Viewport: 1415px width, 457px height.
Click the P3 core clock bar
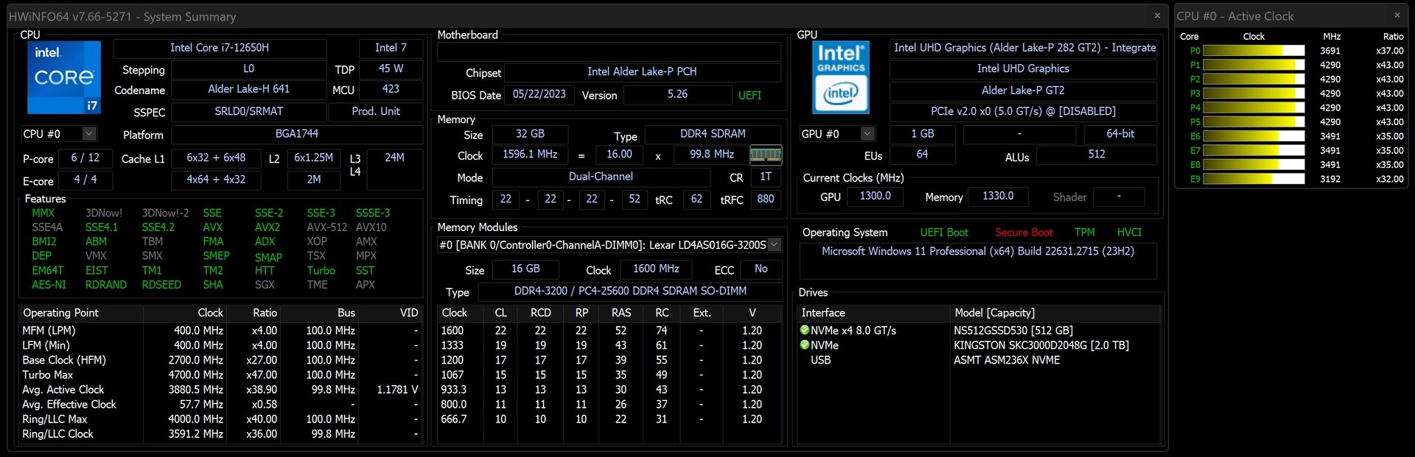1254,93
